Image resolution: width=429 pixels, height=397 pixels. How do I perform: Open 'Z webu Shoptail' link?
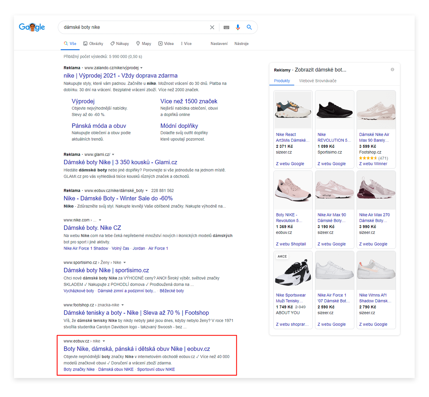point(291,244)
